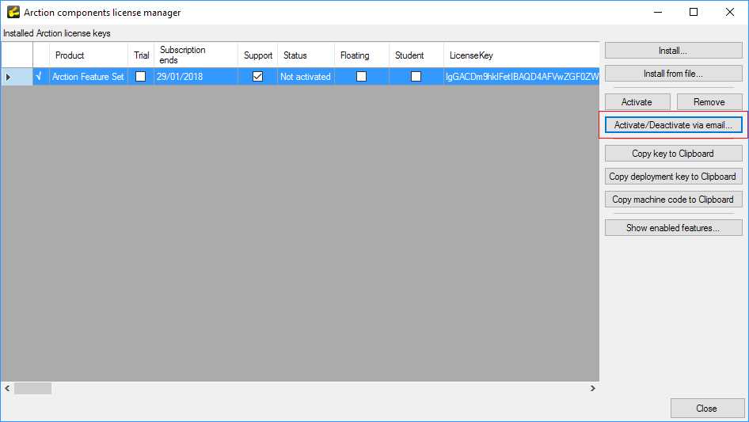Image resolution: width=749 pixels, height=422 pixels.
Task: Click the row selector arrow of Arction Feature Set
Action: click(17, 77)
